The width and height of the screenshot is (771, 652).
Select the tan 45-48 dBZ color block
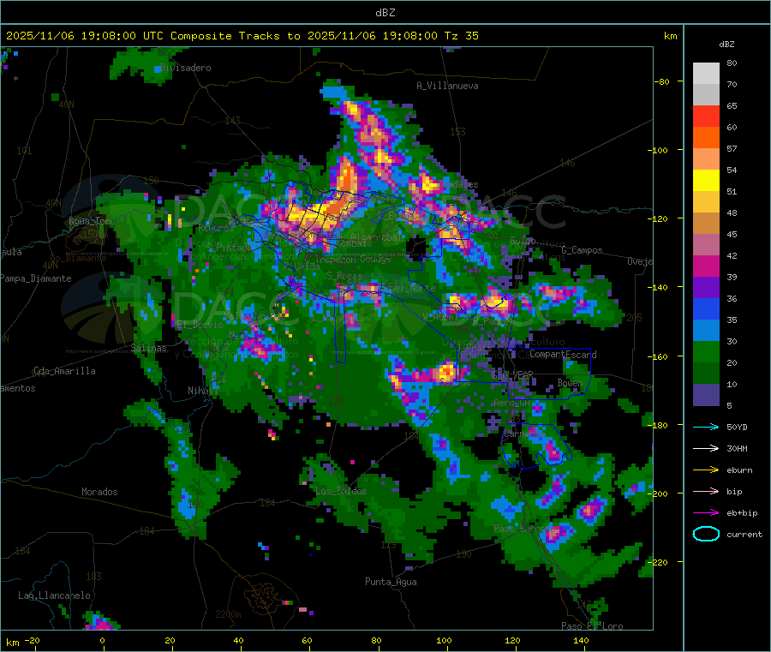point(706,224)
